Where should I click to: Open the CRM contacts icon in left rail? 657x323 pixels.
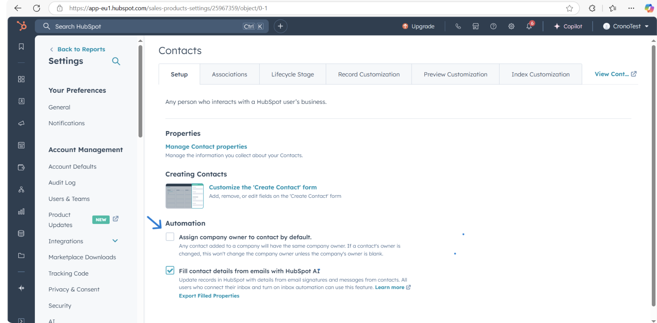(x=21, y=101)
